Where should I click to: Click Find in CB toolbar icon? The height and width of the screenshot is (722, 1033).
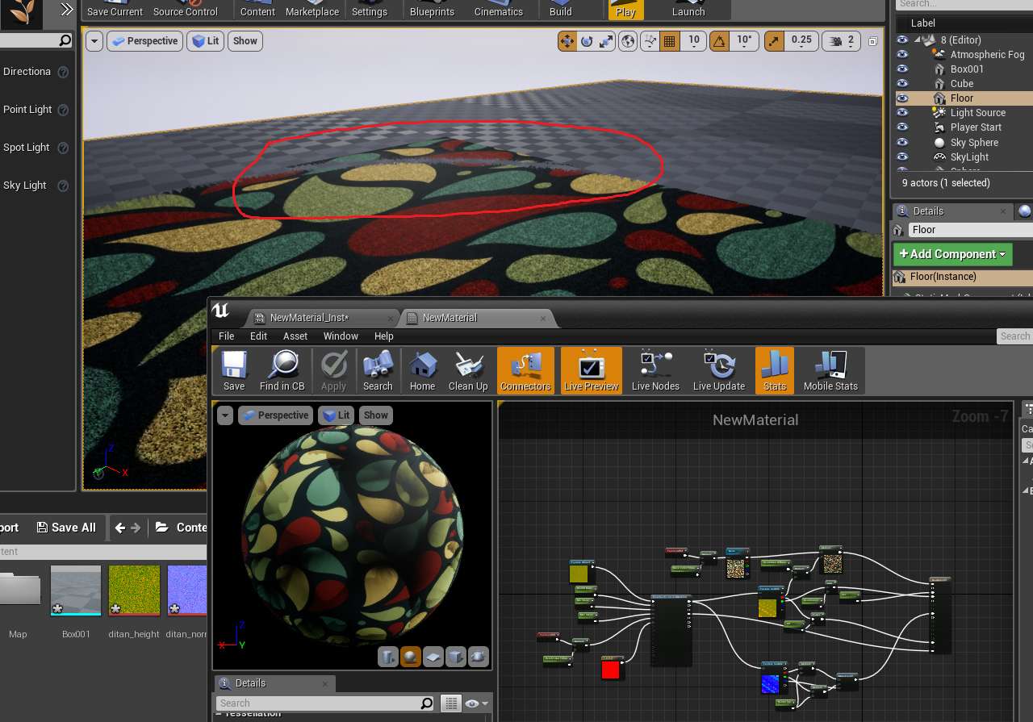coord(282,370)
